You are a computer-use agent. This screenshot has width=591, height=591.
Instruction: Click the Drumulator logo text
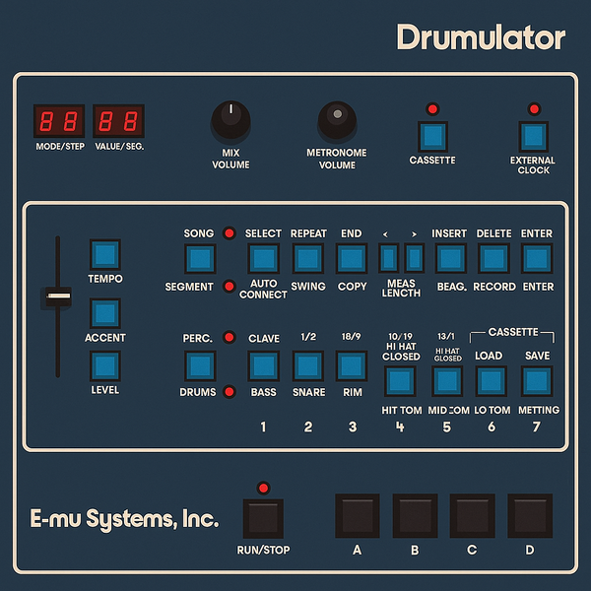(481, 37)
